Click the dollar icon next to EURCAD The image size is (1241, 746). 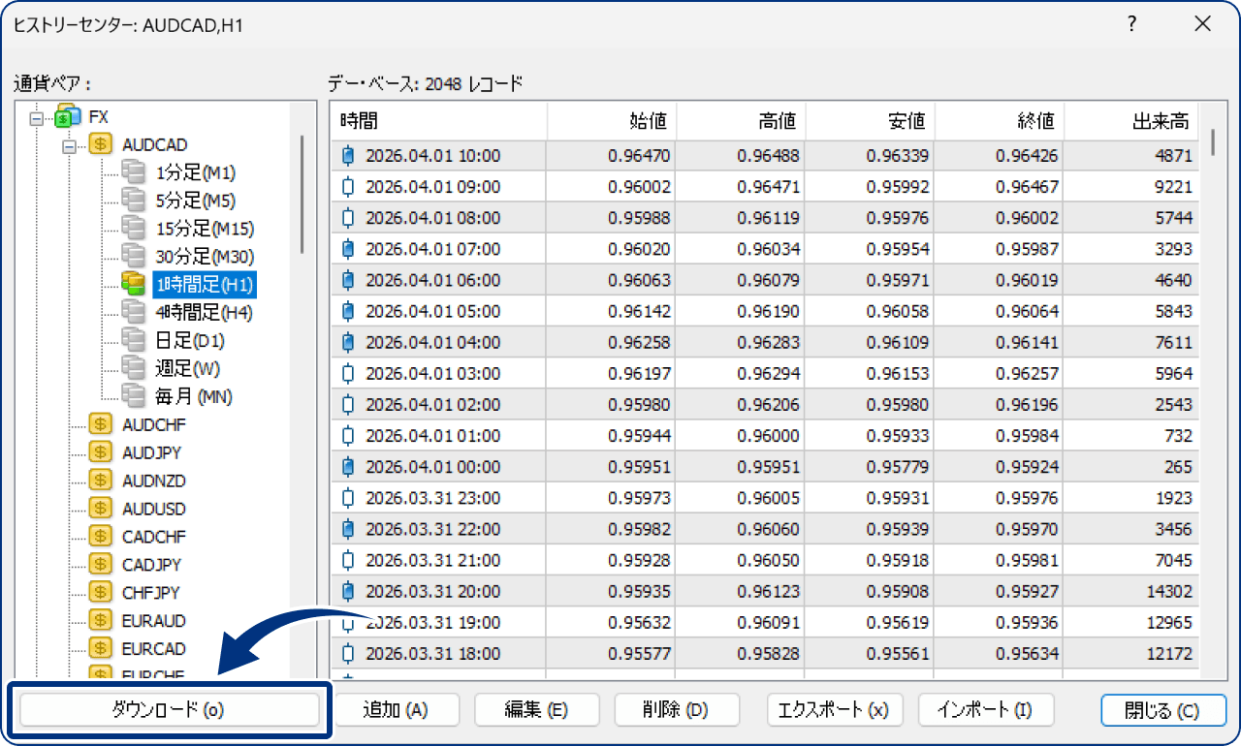coord(99,647)
